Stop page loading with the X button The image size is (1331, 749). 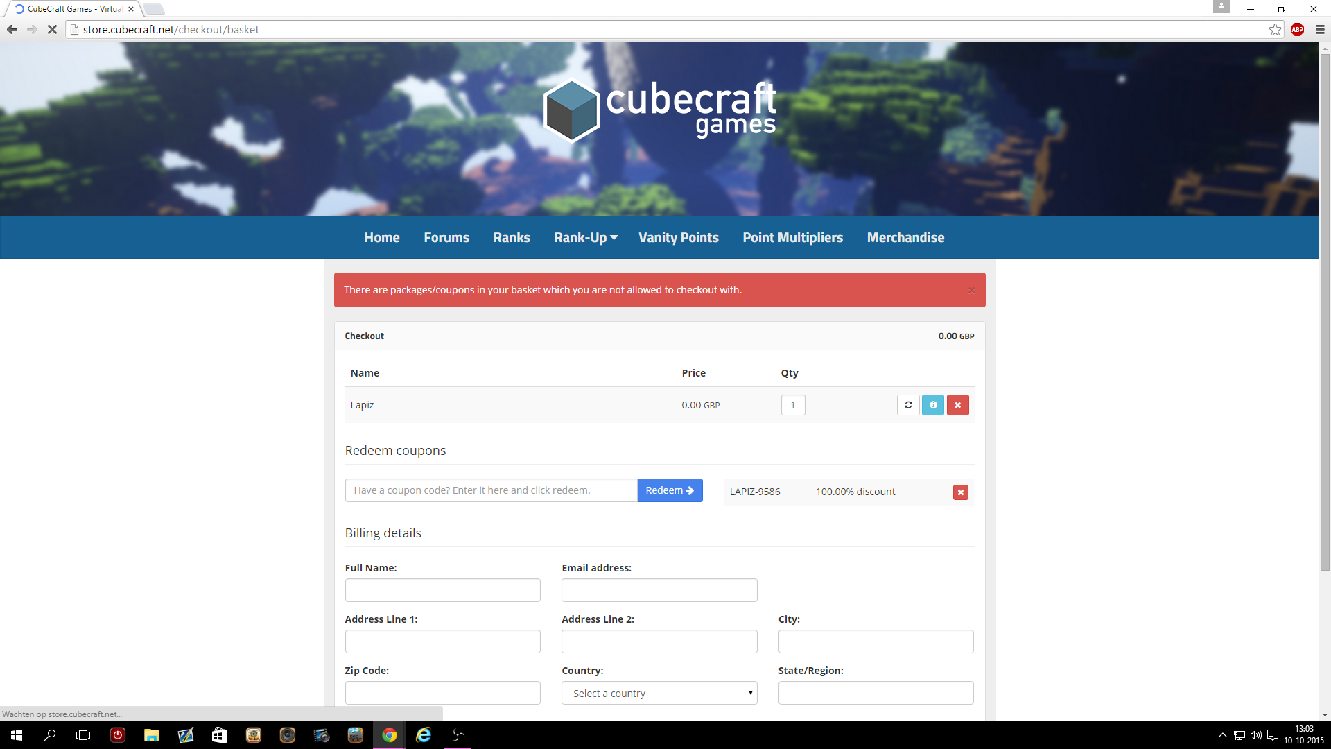(52, 29)
